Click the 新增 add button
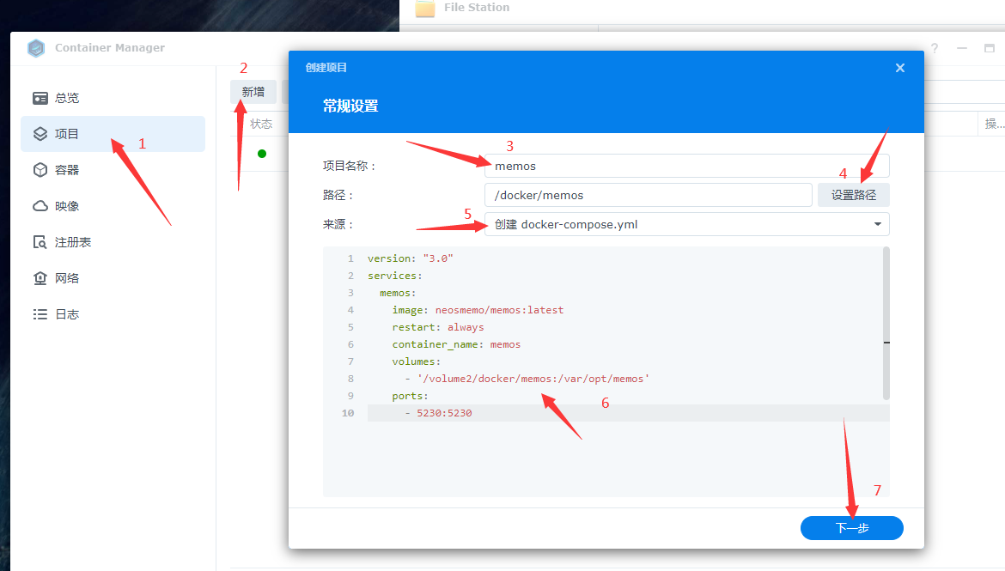The image size is (1005, 571). [253, 92]
